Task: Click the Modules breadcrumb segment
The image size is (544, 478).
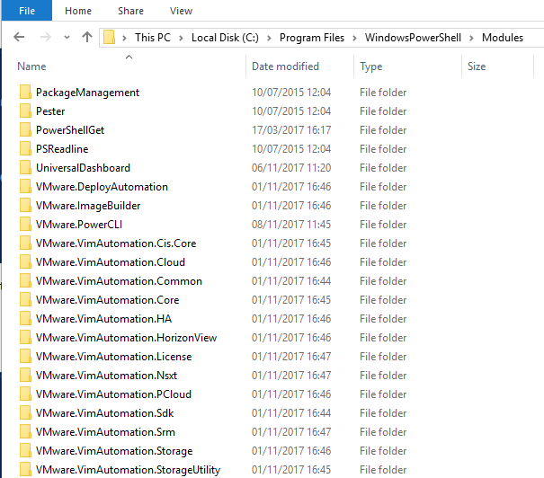Action: click(x=503, y=38)
